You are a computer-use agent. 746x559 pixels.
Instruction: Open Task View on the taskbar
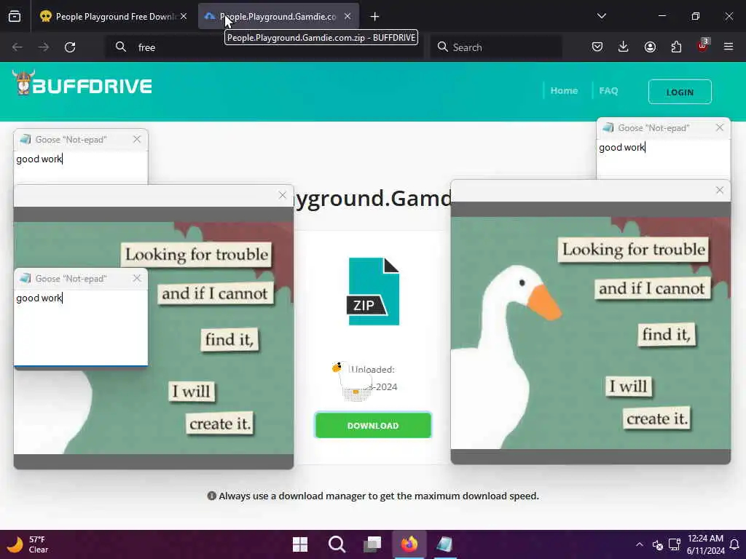[x=372, y=544]
